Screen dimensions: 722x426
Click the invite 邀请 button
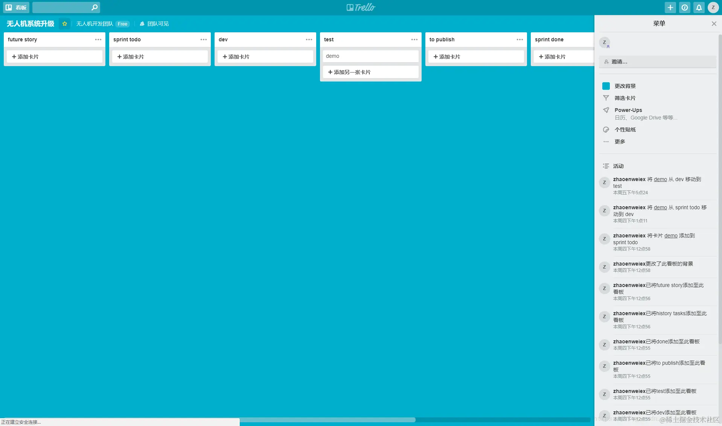point(658,62)
